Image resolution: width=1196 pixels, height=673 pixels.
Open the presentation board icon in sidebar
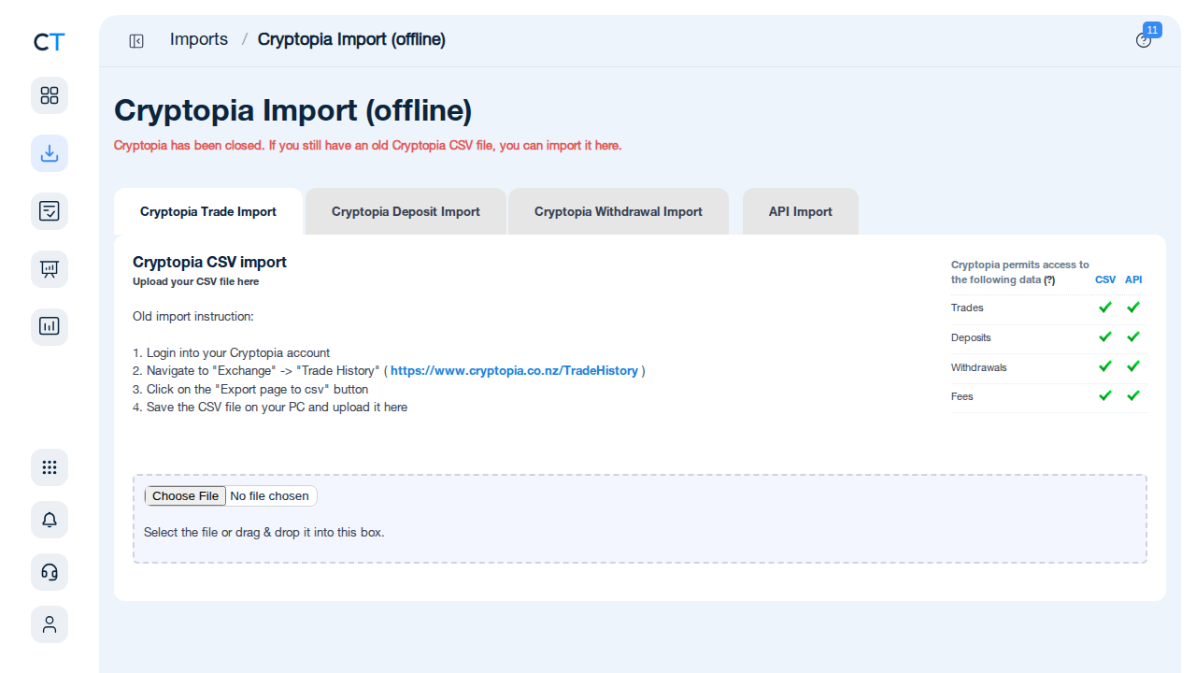[x=50, y=269]
